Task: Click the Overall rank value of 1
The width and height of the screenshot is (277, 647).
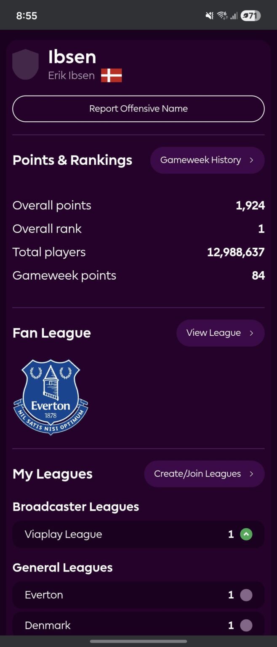Action: 261,228
